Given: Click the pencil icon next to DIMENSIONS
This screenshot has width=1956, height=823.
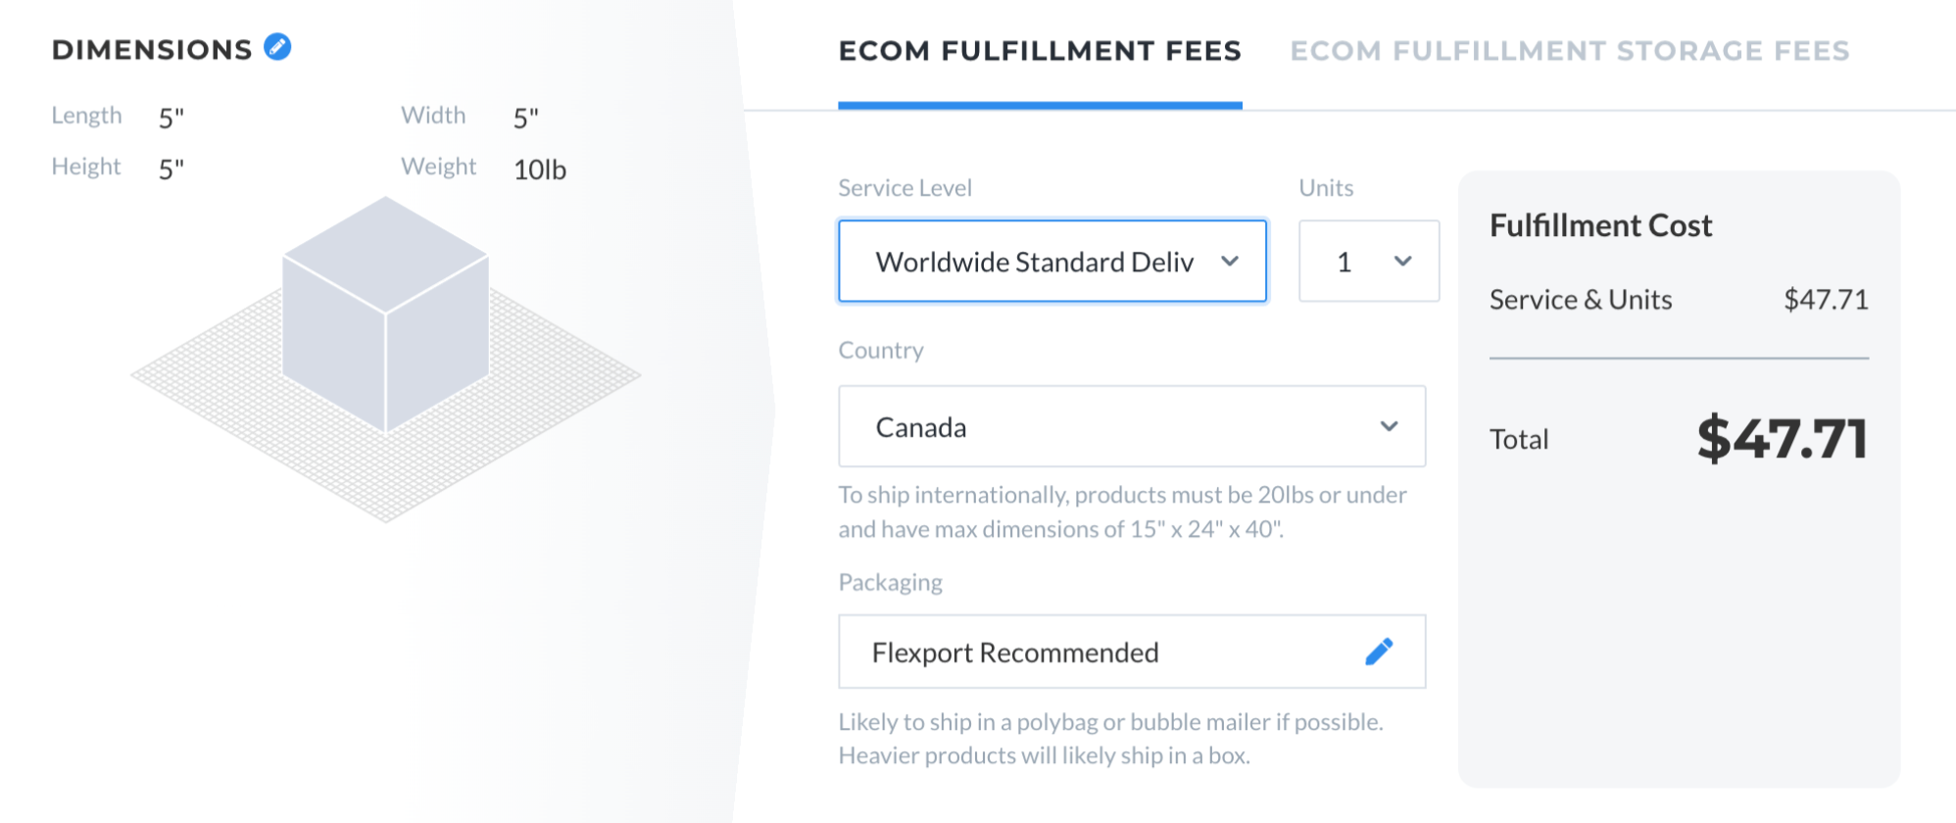Looking at the screenshot, I should click(x=276, y=47).
